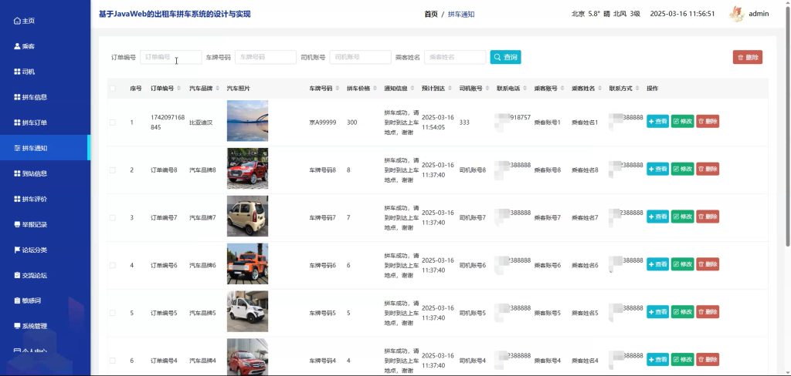Check the checkbox for row 6

[113, 361]
